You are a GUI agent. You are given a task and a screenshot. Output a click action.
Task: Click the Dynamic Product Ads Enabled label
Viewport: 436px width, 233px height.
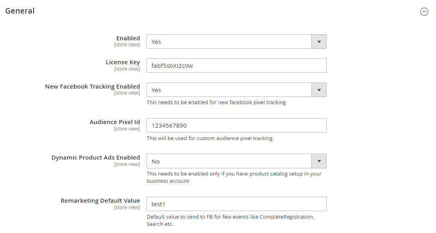click(x=95, y=158)
